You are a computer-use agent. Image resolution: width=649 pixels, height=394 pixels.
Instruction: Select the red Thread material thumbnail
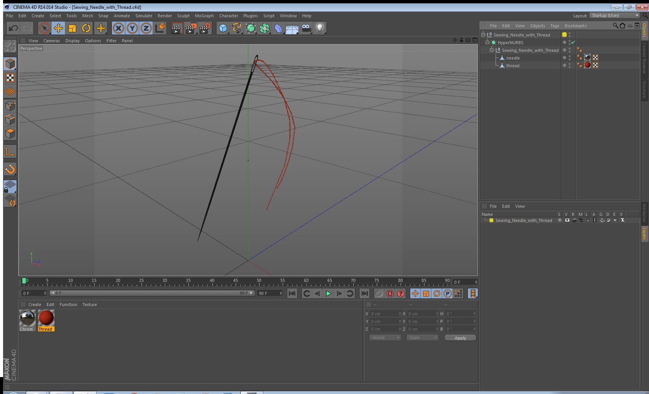(46, 318)
